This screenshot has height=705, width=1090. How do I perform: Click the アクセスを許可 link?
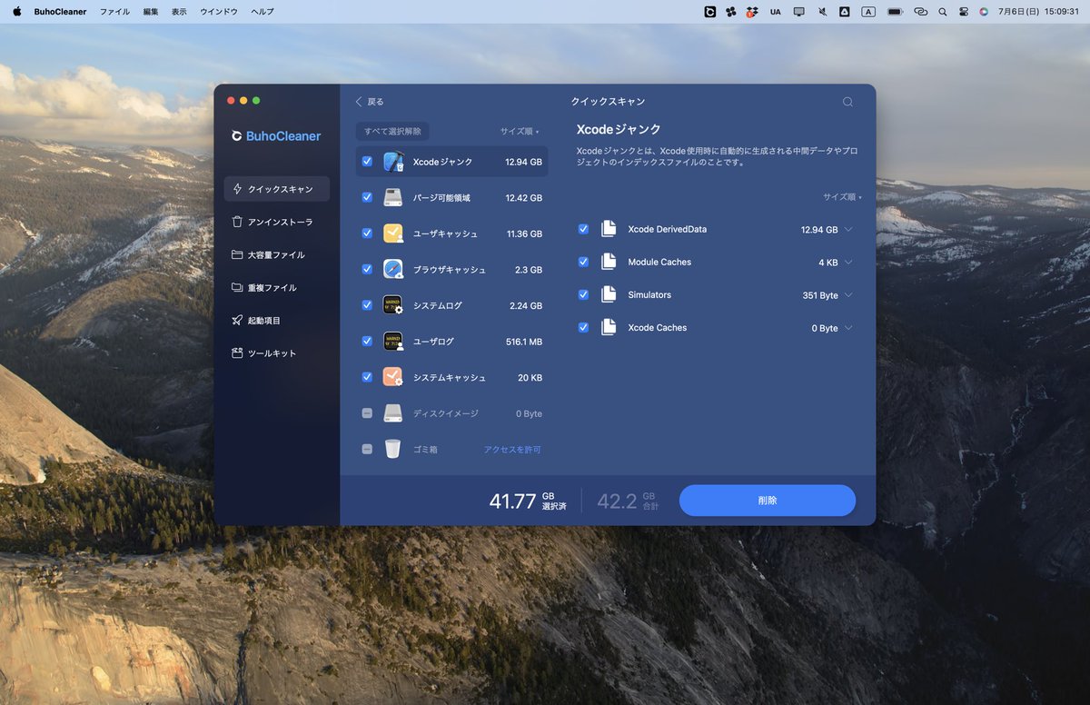click(512, 450)
